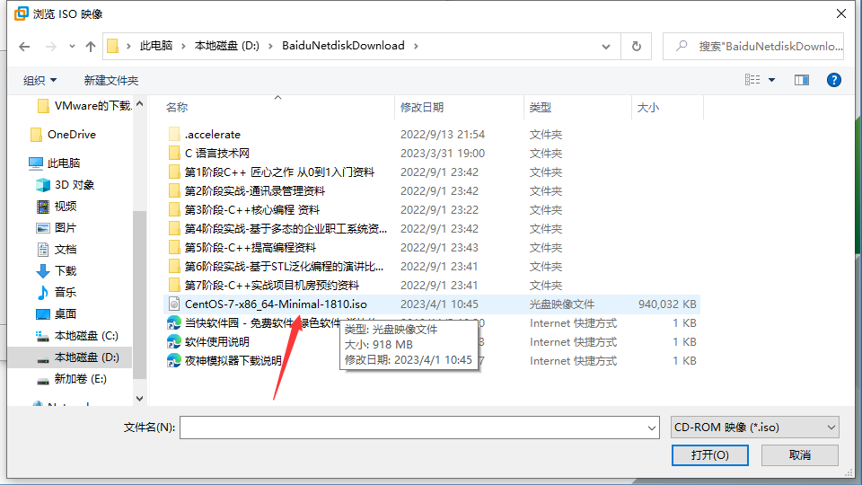
Task: Open the view options dropdown arrow
Action: pyautogui.click(x=772, y=80)
